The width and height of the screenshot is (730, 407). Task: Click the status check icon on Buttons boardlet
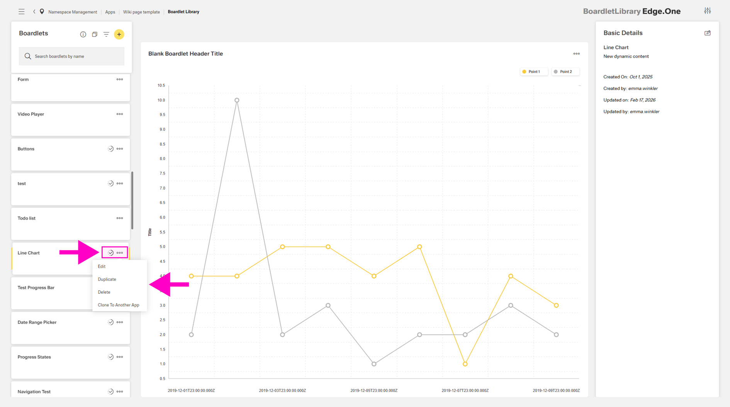click(110, 149)
